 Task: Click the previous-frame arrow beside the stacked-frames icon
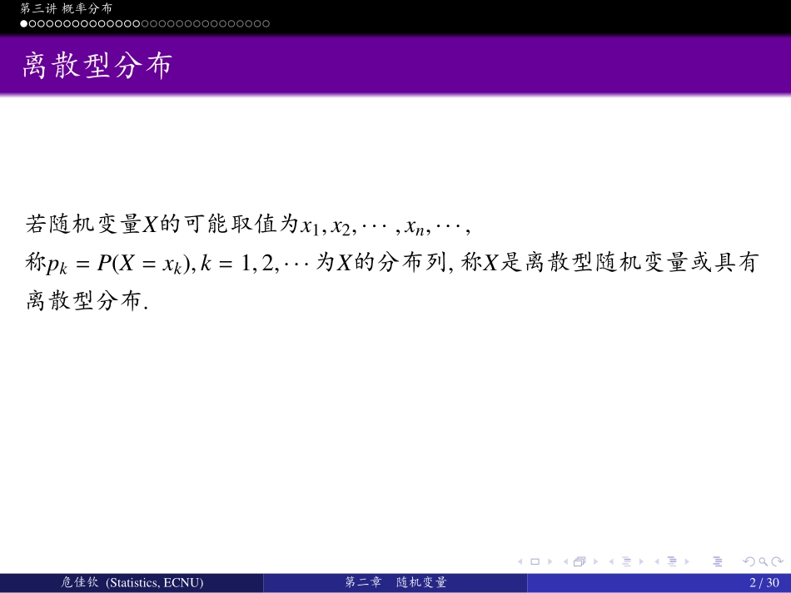pyautogui.click(x=565, y=561)
